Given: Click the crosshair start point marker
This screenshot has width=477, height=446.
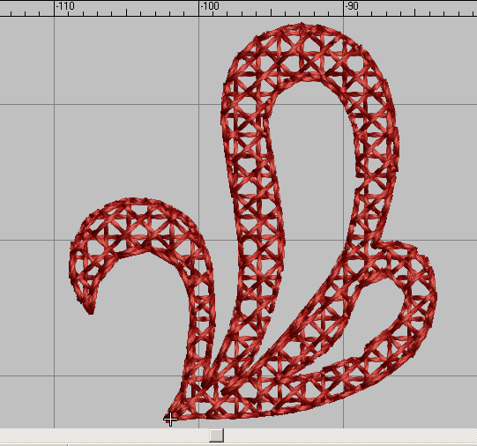Looking at the screenshot, I should tap(170, 420).
